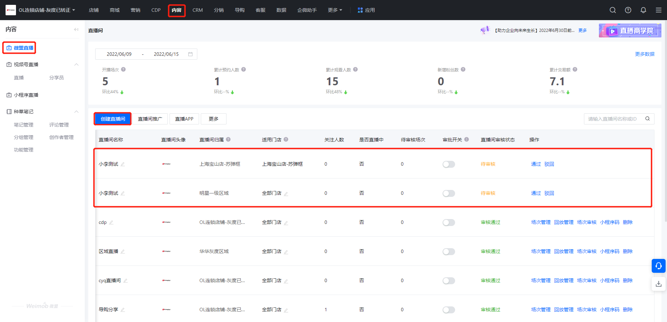Show tooltip icon for 开播场次
The image size is (667, 322).
point(123,69)
